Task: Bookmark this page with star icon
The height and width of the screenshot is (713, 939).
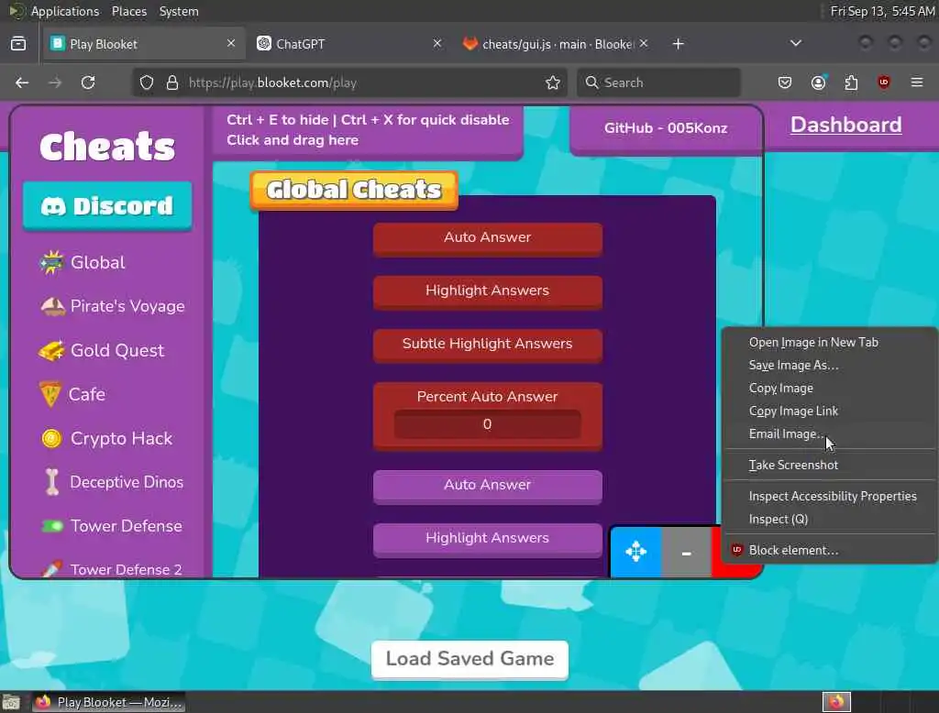Action: pyautogui.click(x=553, y=82)
